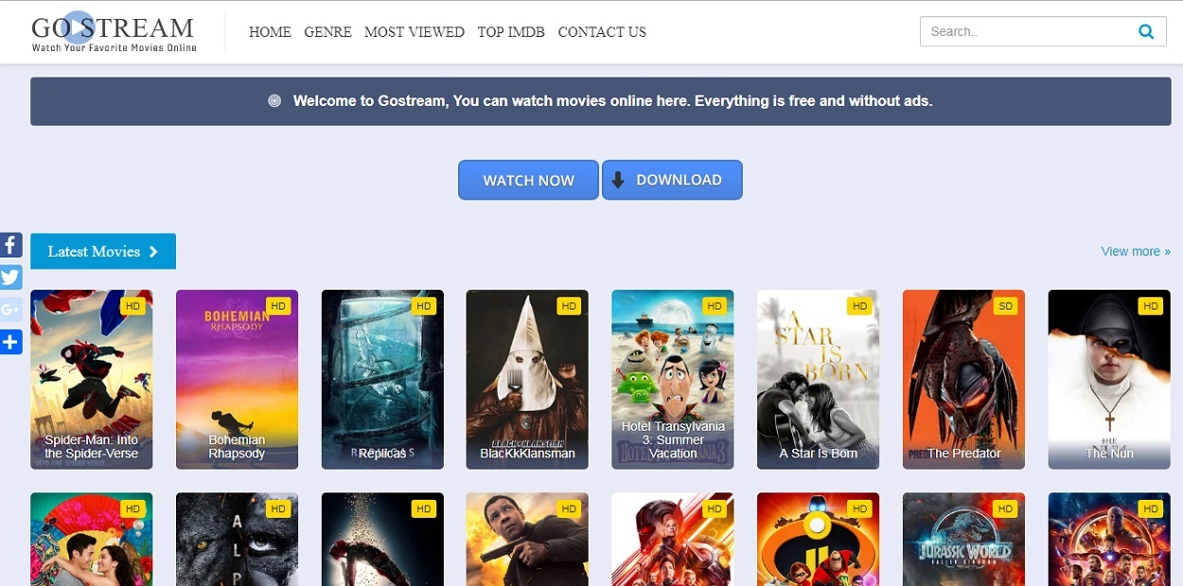Open the Latest Movies section
The height and width of the screenshot is (586, 1183).
tap(103, 251)
